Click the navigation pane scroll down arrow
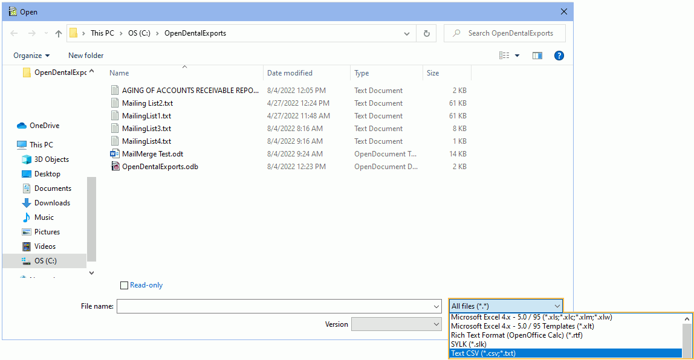This screenshot has width=694, height=360. 92,273
